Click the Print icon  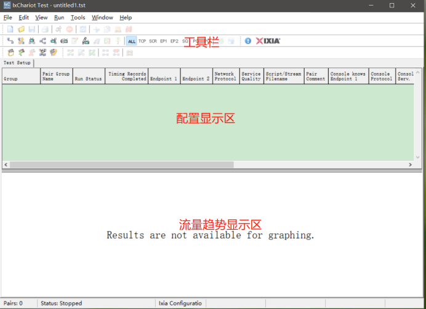[45, 29]
